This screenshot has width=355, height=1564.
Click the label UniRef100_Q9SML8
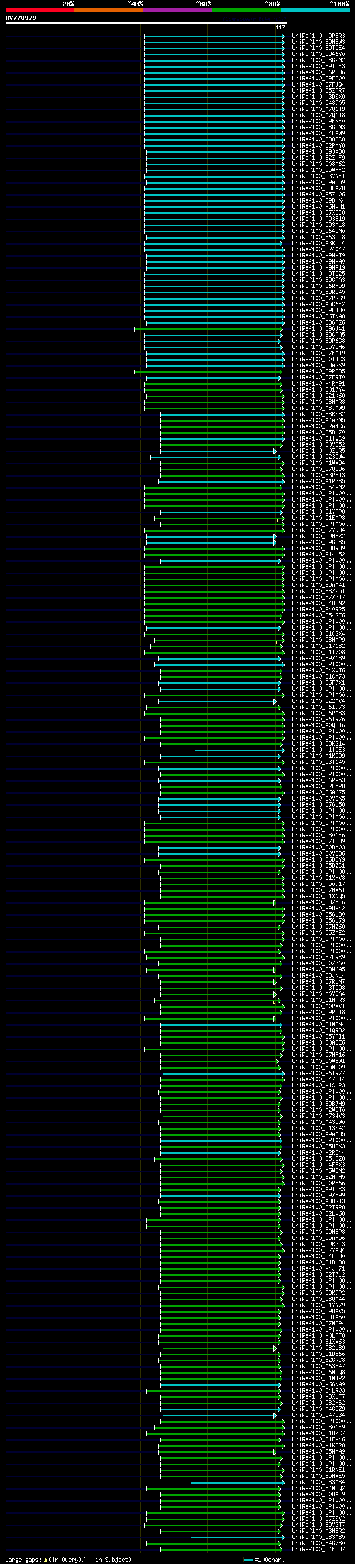pyautogui.click(x=318, y=225)
